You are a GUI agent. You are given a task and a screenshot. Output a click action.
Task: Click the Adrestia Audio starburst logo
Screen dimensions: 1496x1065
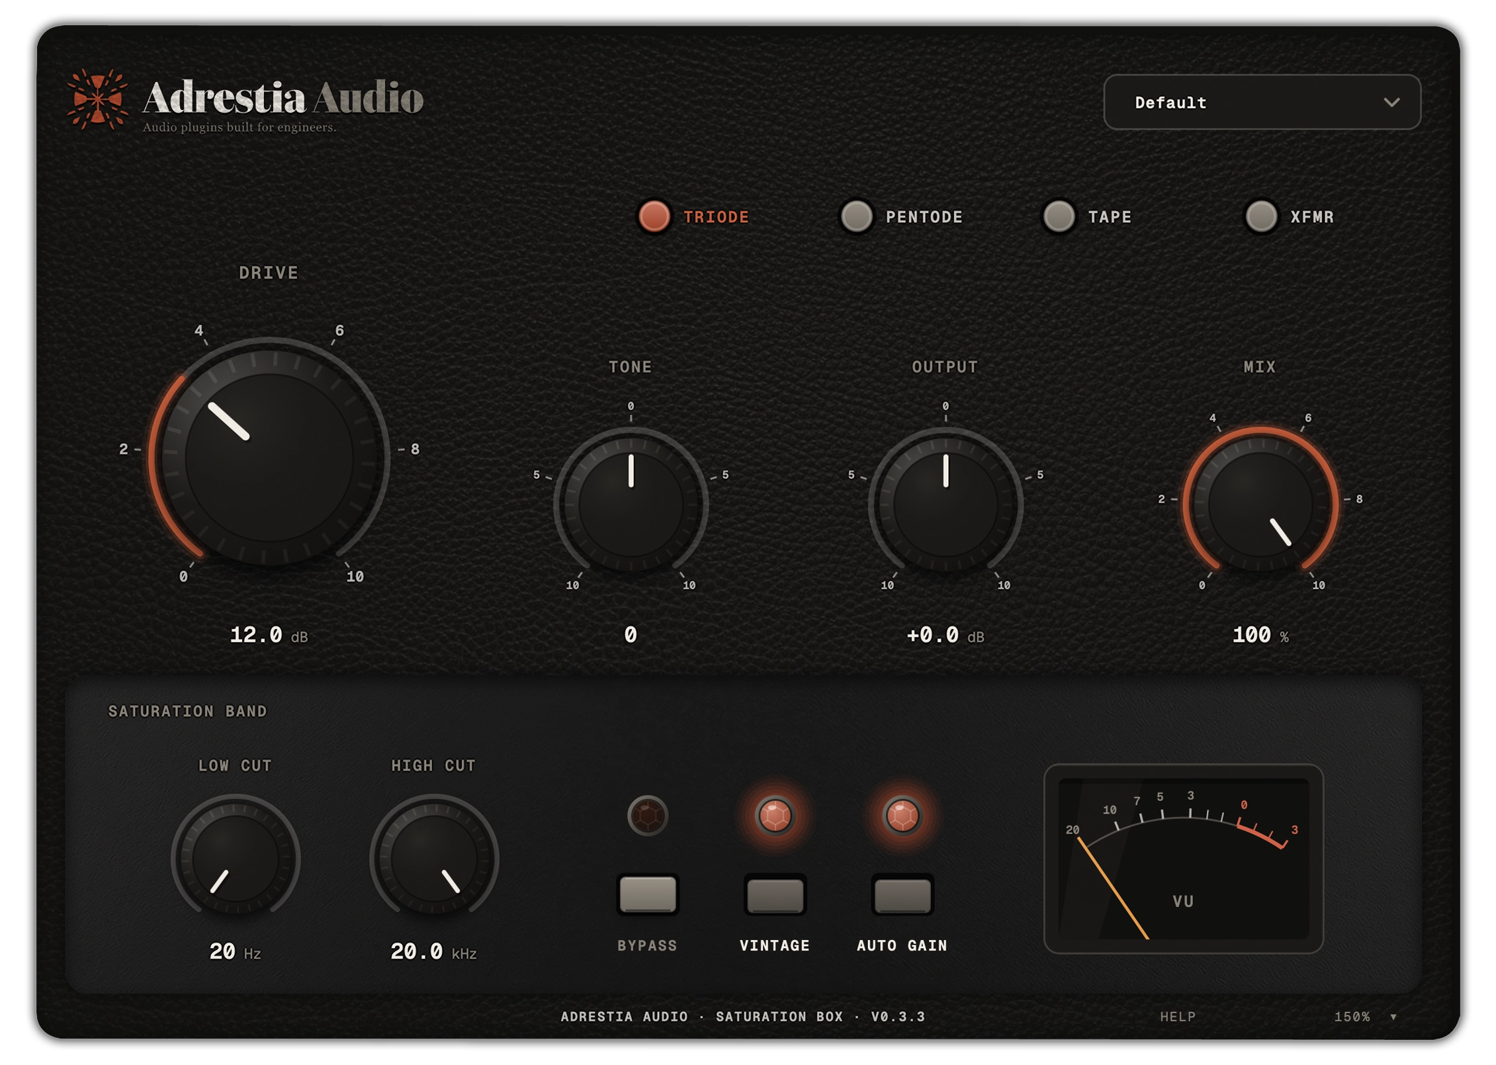tap(97, 99)
